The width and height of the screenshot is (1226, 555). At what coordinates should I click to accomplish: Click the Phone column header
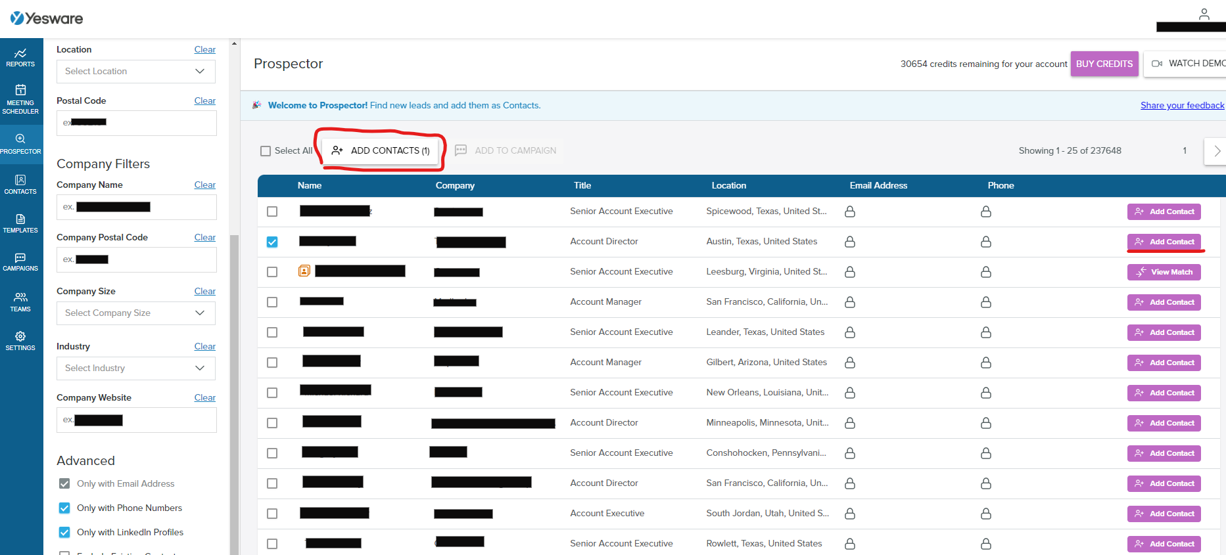click(1001, 185)
